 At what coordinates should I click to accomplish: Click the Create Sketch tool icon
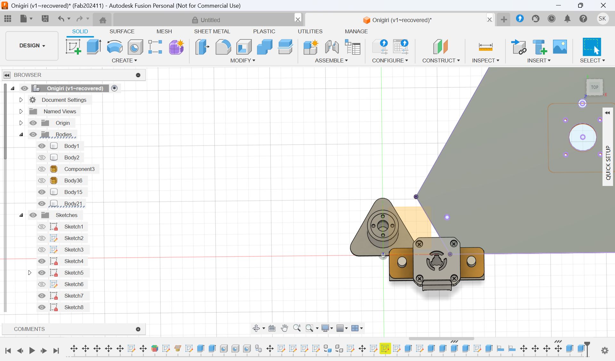(x=73, y=47)
